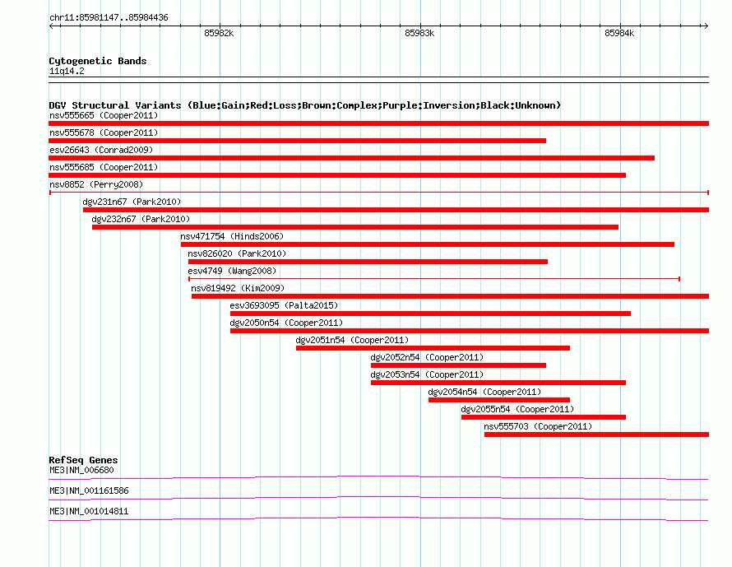Click the 85984k ruler position label

click(x=619, y=33)
